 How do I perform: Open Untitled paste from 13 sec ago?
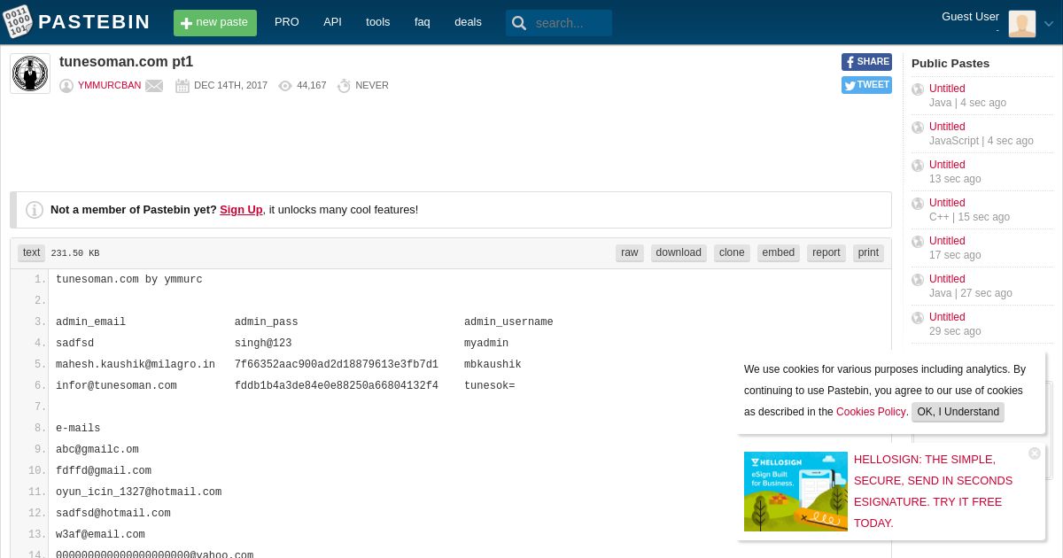tap(947, 165)
